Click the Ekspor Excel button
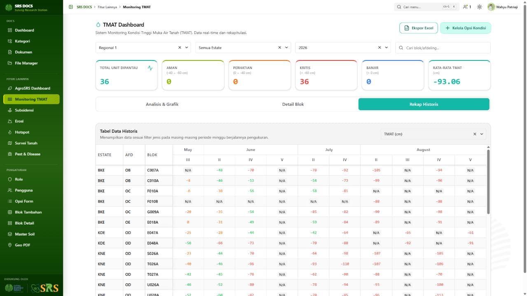 (x=419, y=28)
